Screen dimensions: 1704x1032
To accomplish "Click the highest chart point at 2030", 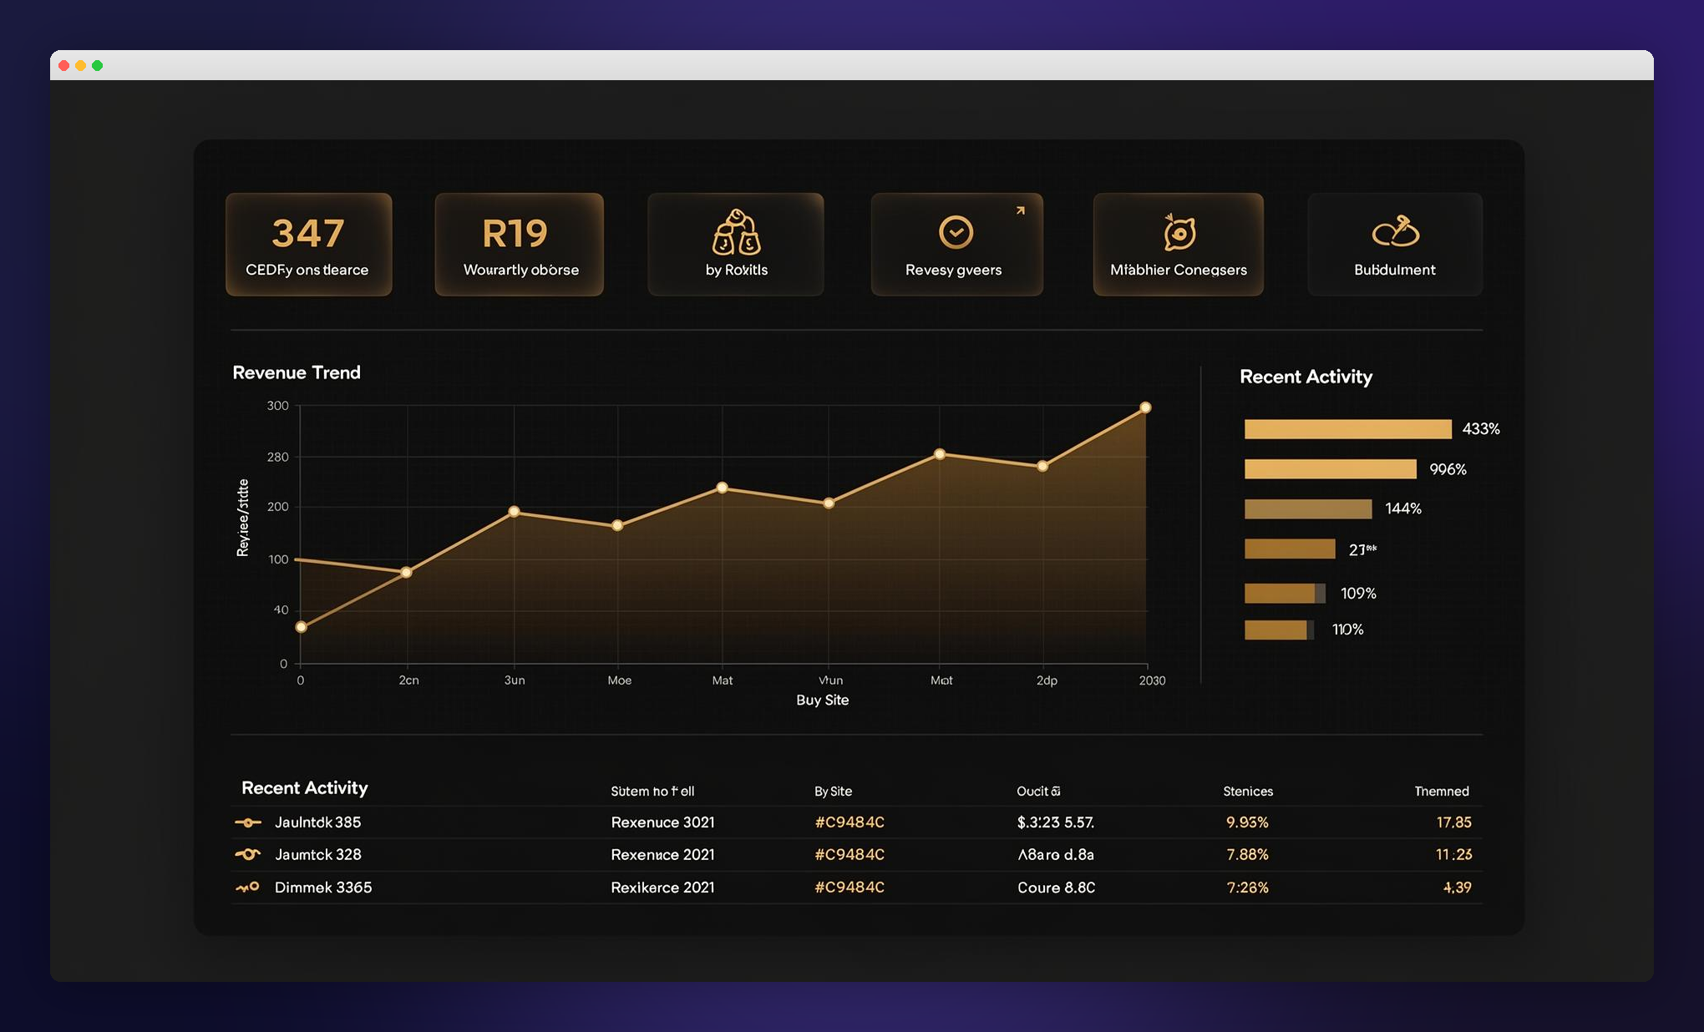I will coord(1145,407).
